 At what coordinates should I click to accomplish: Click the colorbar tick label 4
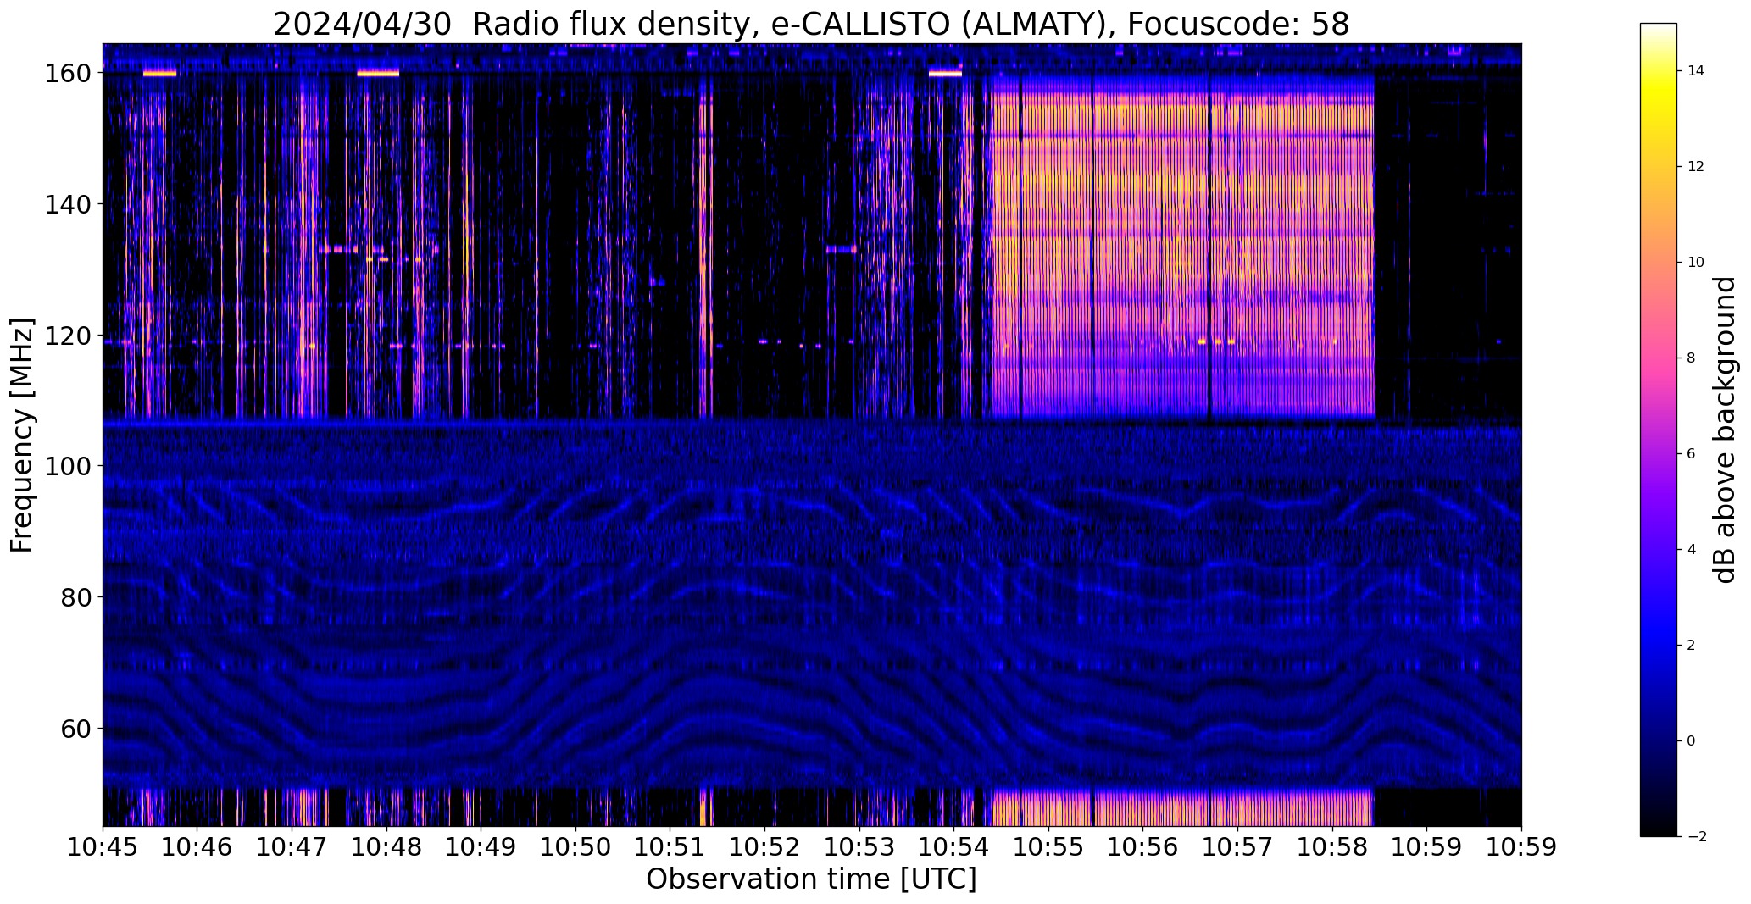coord(1692,550)
